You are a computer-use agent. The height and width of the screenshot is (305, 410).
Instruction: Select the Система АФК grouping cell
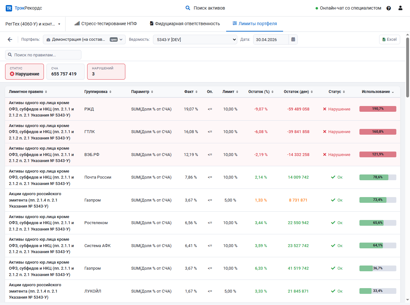click(98, 246)
